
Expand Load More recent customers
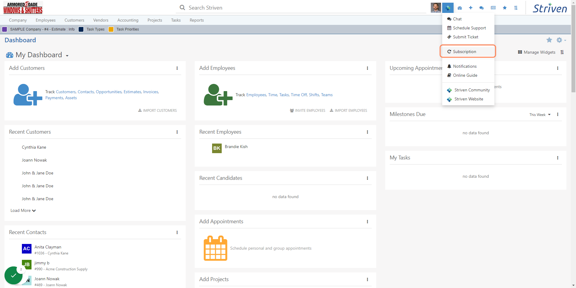(23, 211)
